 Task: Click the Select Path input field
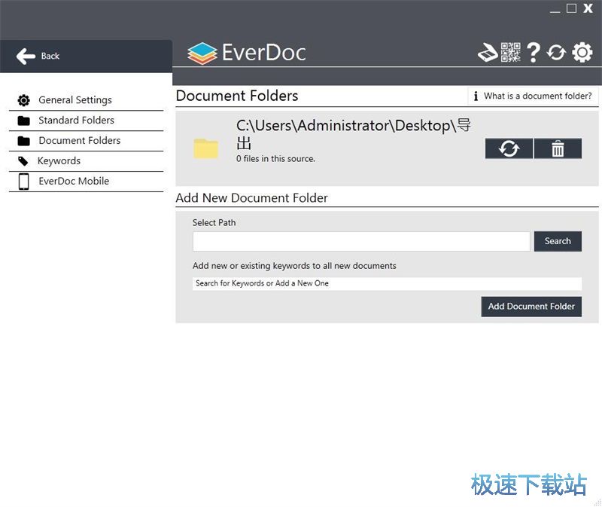(361, 241)
